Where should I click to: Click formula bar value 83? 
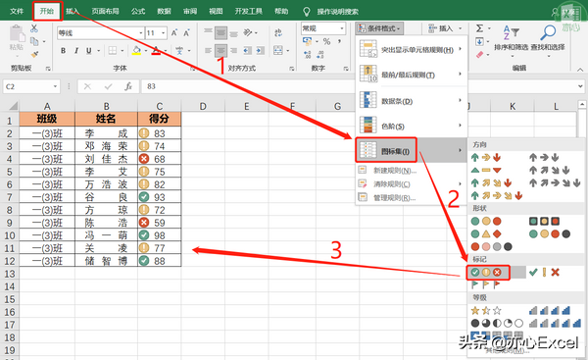point(151,86)
